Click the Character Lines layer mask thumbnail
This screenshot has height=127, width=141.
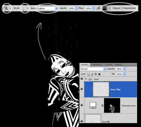tap(112, 105)
